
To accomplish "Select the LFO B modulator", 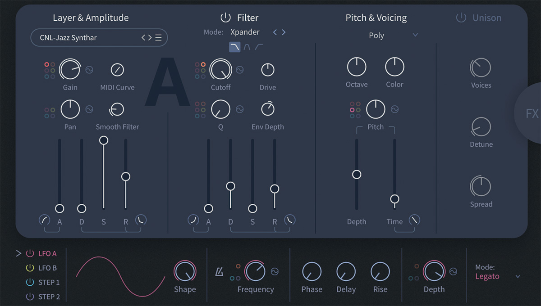I will (x=47, y=268).
